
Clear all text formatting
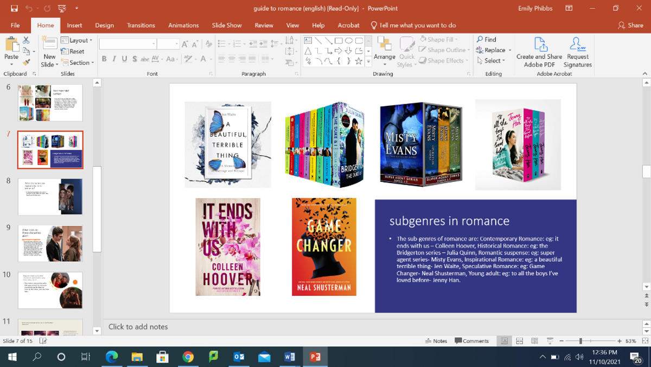(209, 44)
